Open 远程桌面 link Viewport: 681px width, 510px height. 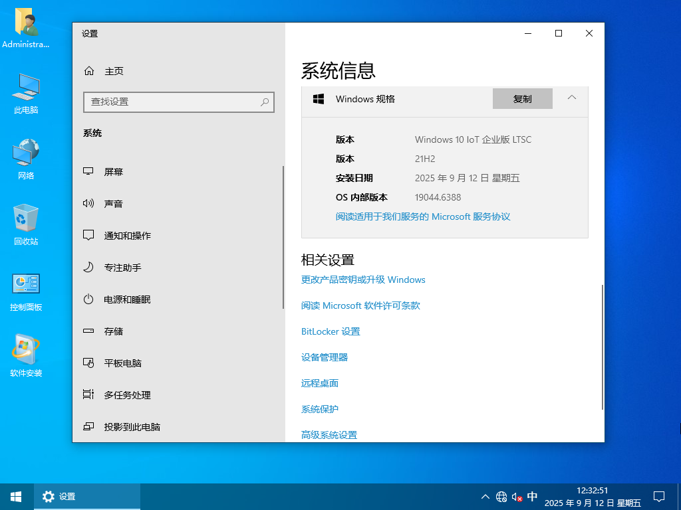pyautogui.click(x=320, y=383)
